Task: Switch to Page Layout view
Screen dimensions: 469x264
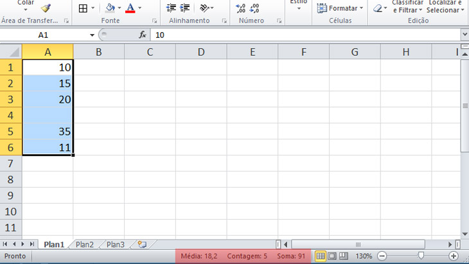Action: [332, 256]
